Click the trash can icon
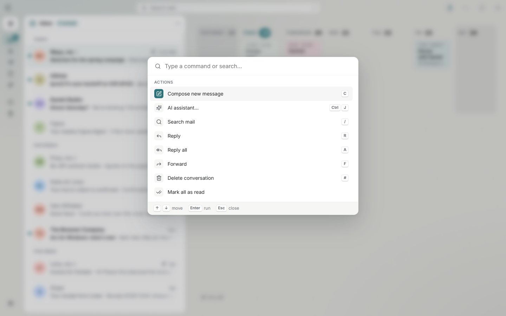This screenshot has width=506, height=316. tap(159, 178)
